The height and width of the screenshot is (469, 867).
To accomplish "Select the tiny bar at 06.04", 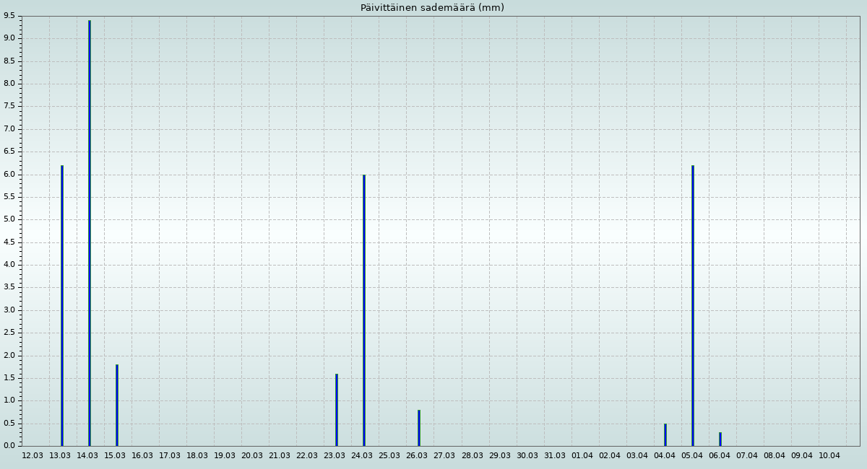I will tap(720, 439).
